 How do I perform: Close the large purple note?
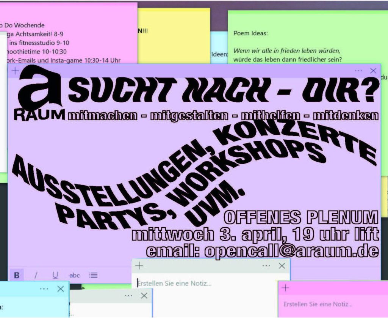[x=373, y=71]
